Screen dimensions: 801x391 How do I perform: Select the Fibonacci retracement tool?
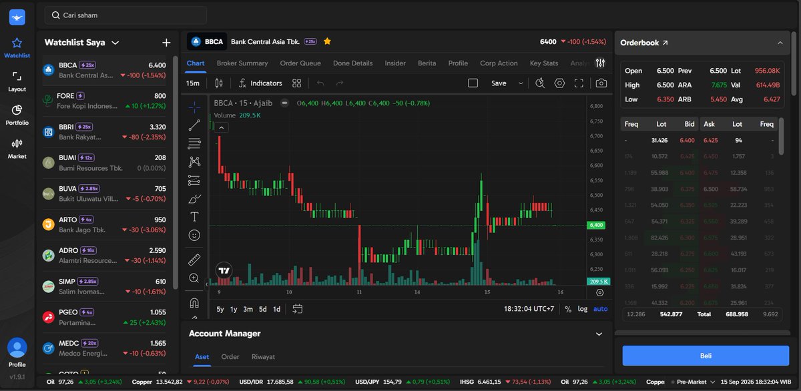(194, 143)
